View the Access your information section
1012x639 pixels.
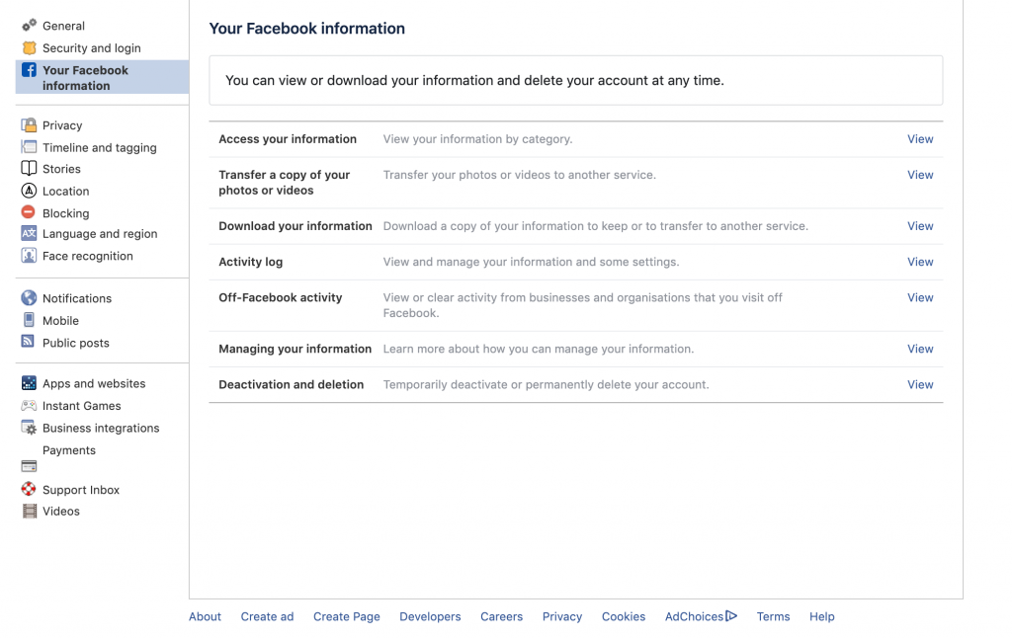(x=920, y=139)
